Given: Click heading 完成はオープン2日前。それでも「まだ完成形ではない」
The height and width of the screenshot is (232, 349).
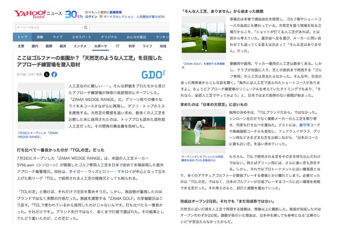Looking at the screenshot, I should [x=227, y=201].
